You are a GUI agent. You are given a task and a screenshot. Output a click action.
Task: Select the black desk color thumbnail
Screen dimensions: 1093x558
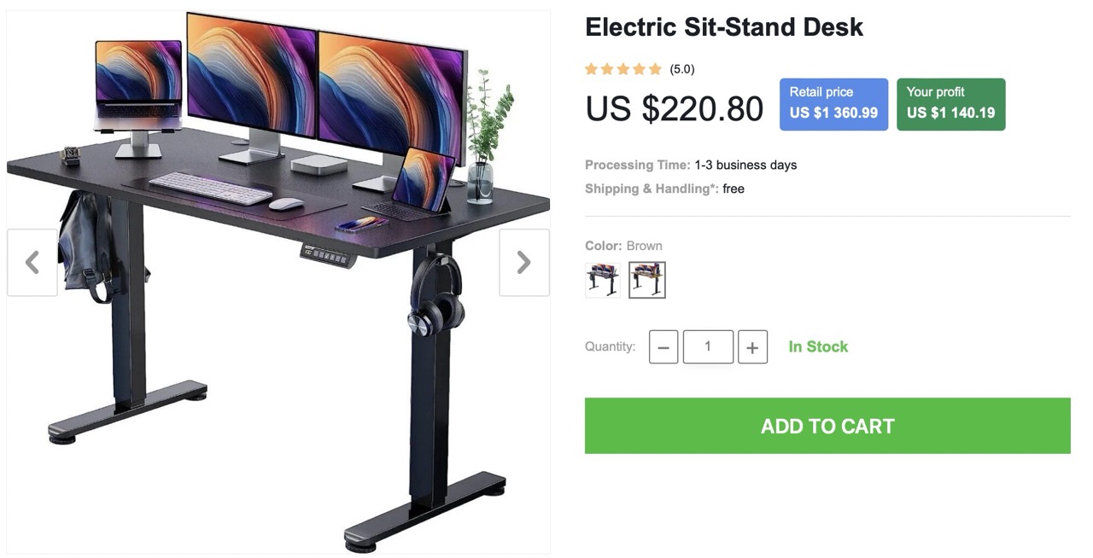603,280
